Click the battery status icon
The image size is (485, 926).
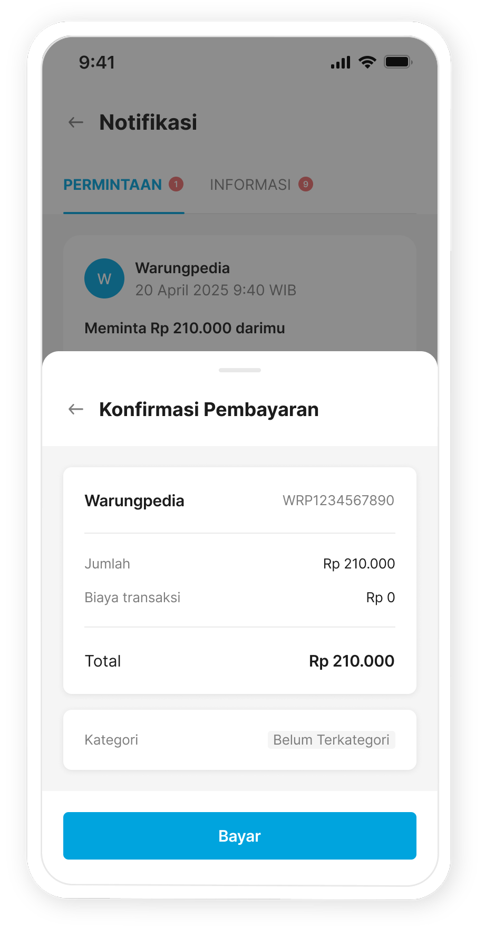[398, 62]
